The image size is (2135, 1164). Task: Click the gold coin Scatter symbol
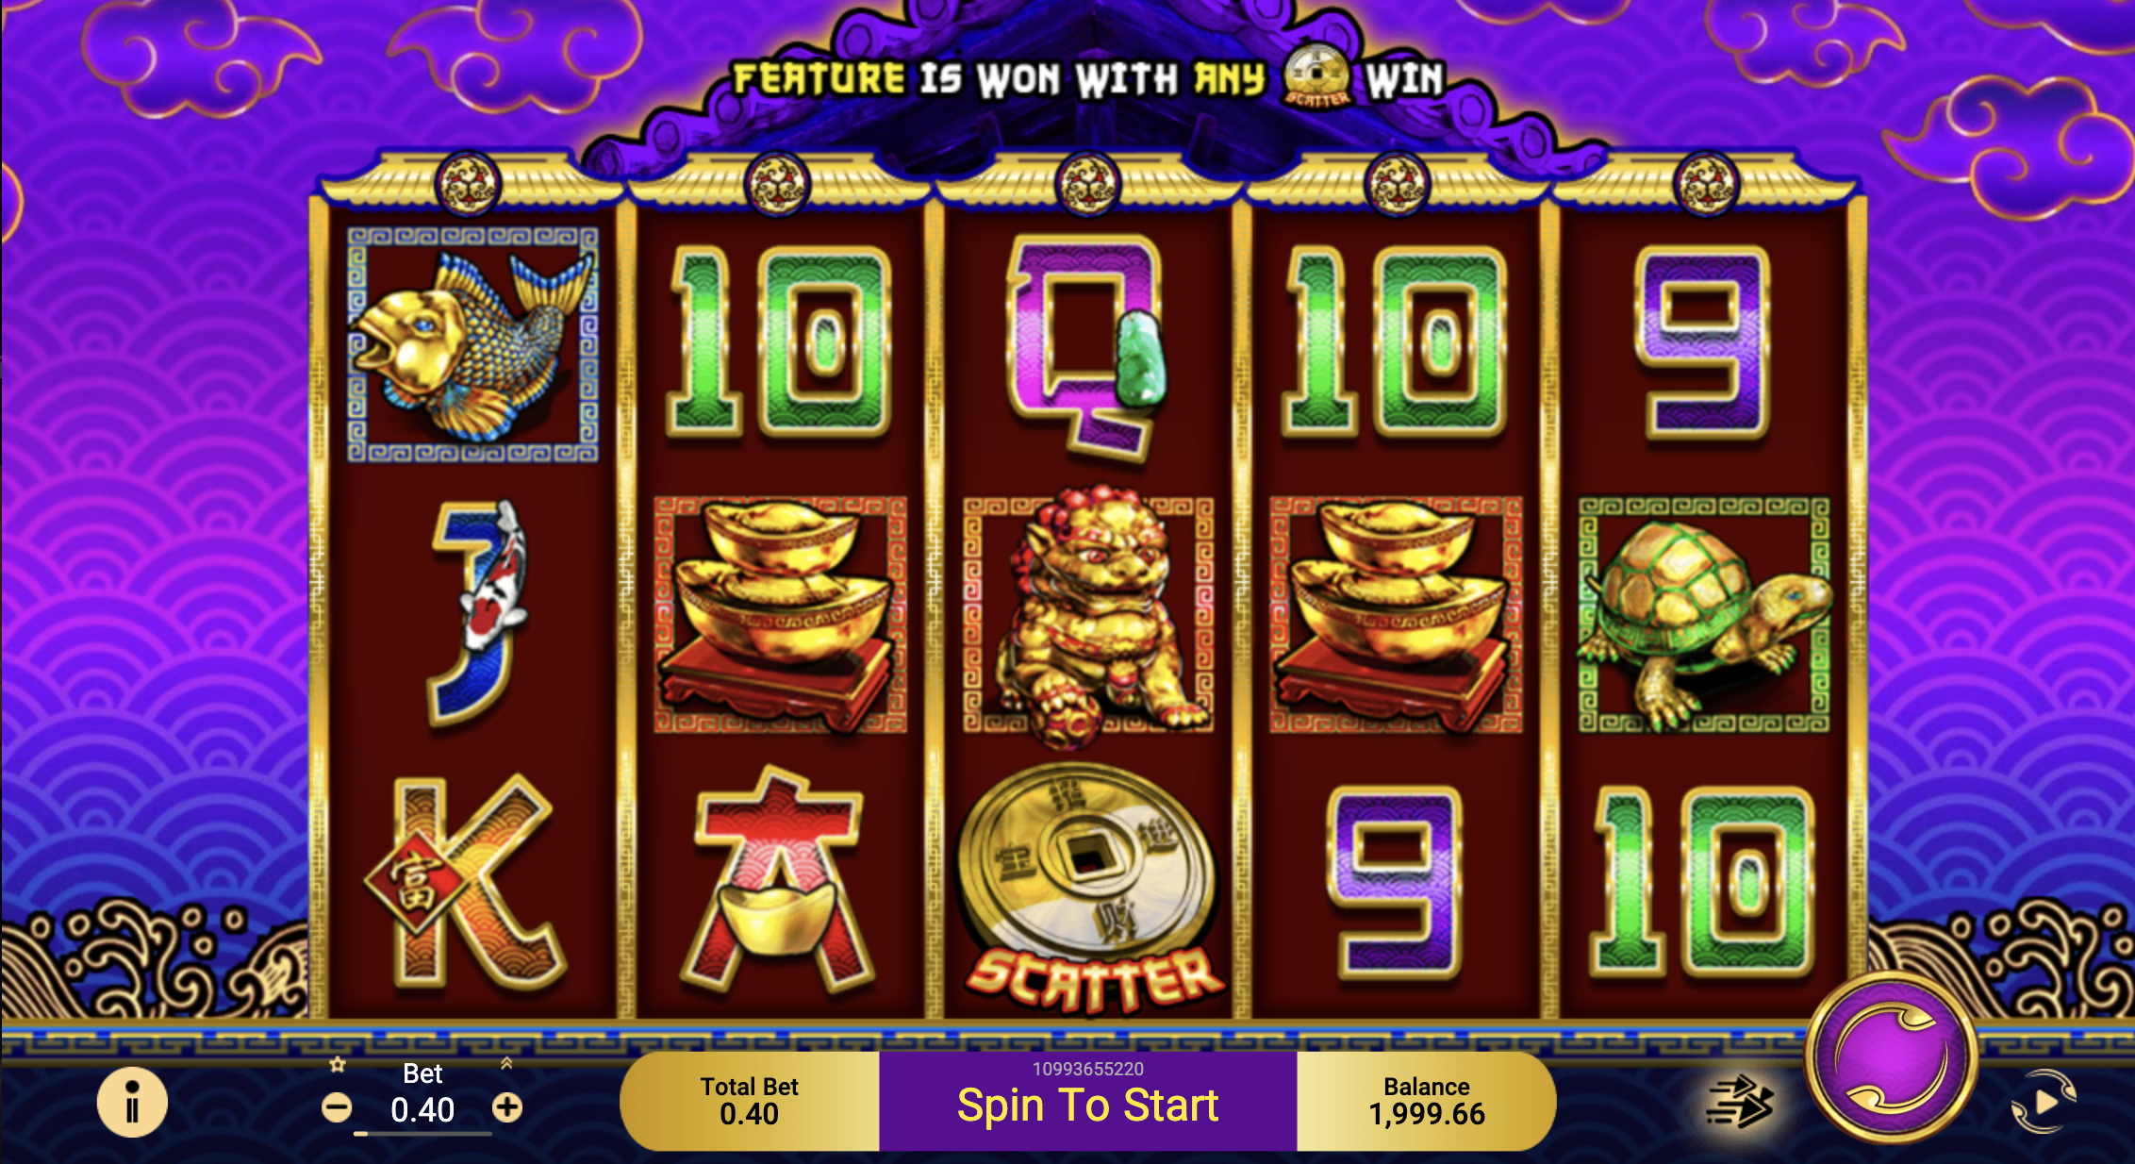[1090, 887]
